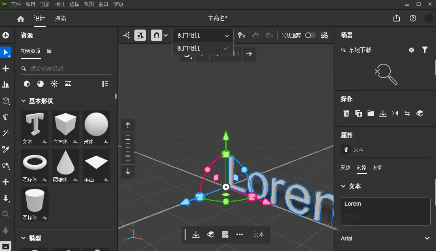Click 文本 button in bottom floating bar

259,234
